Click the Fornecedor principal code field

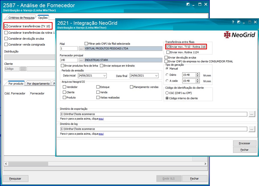[x=69, y=60]
